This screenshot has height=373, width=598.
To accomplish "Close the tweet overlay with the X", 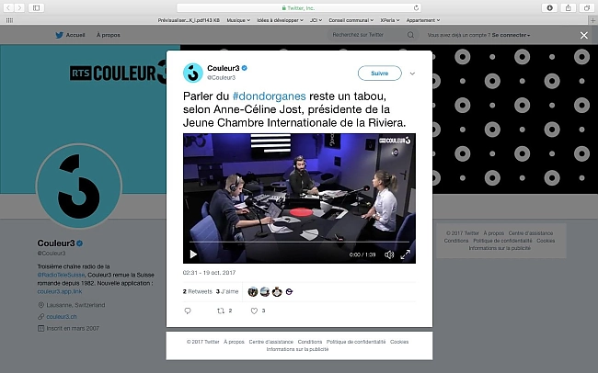I will coord(584,36).
